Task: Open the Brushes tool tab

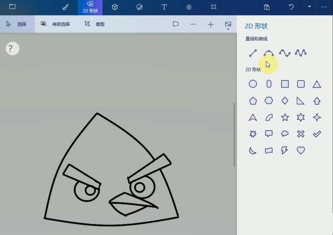Action: [x=65, y=7]
